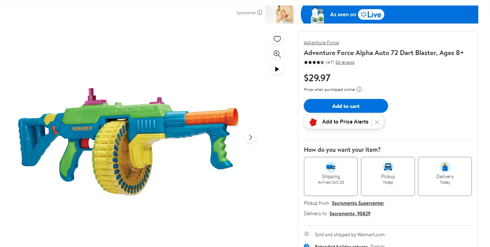Change pickup store Sacramento Supercenter
The image size is (490, 247).
coord(358,203)
